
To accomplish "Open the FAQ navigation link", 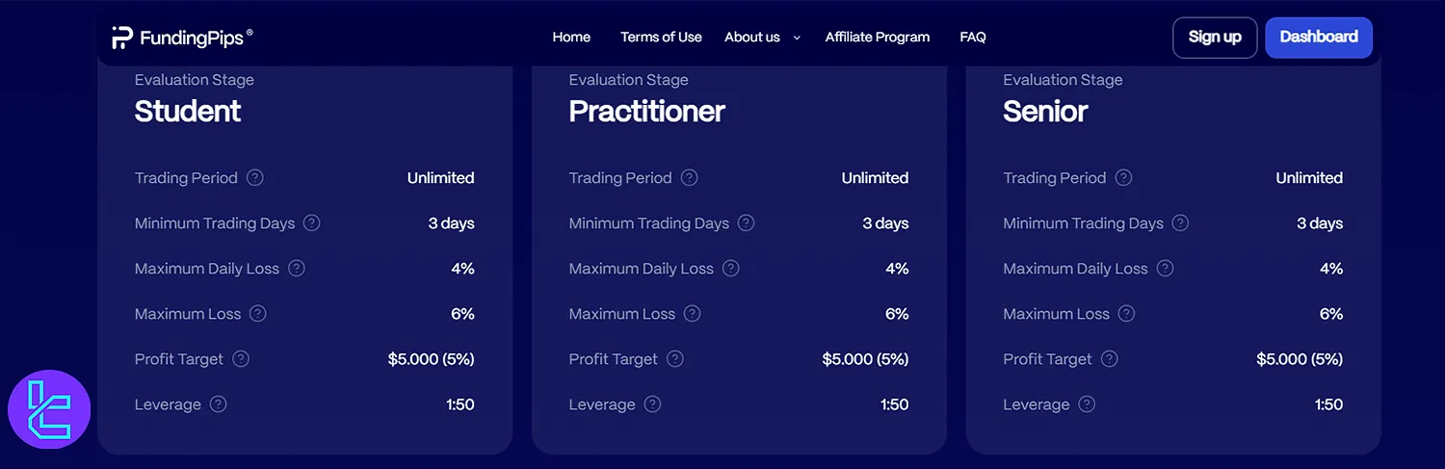I will point(973,38).
